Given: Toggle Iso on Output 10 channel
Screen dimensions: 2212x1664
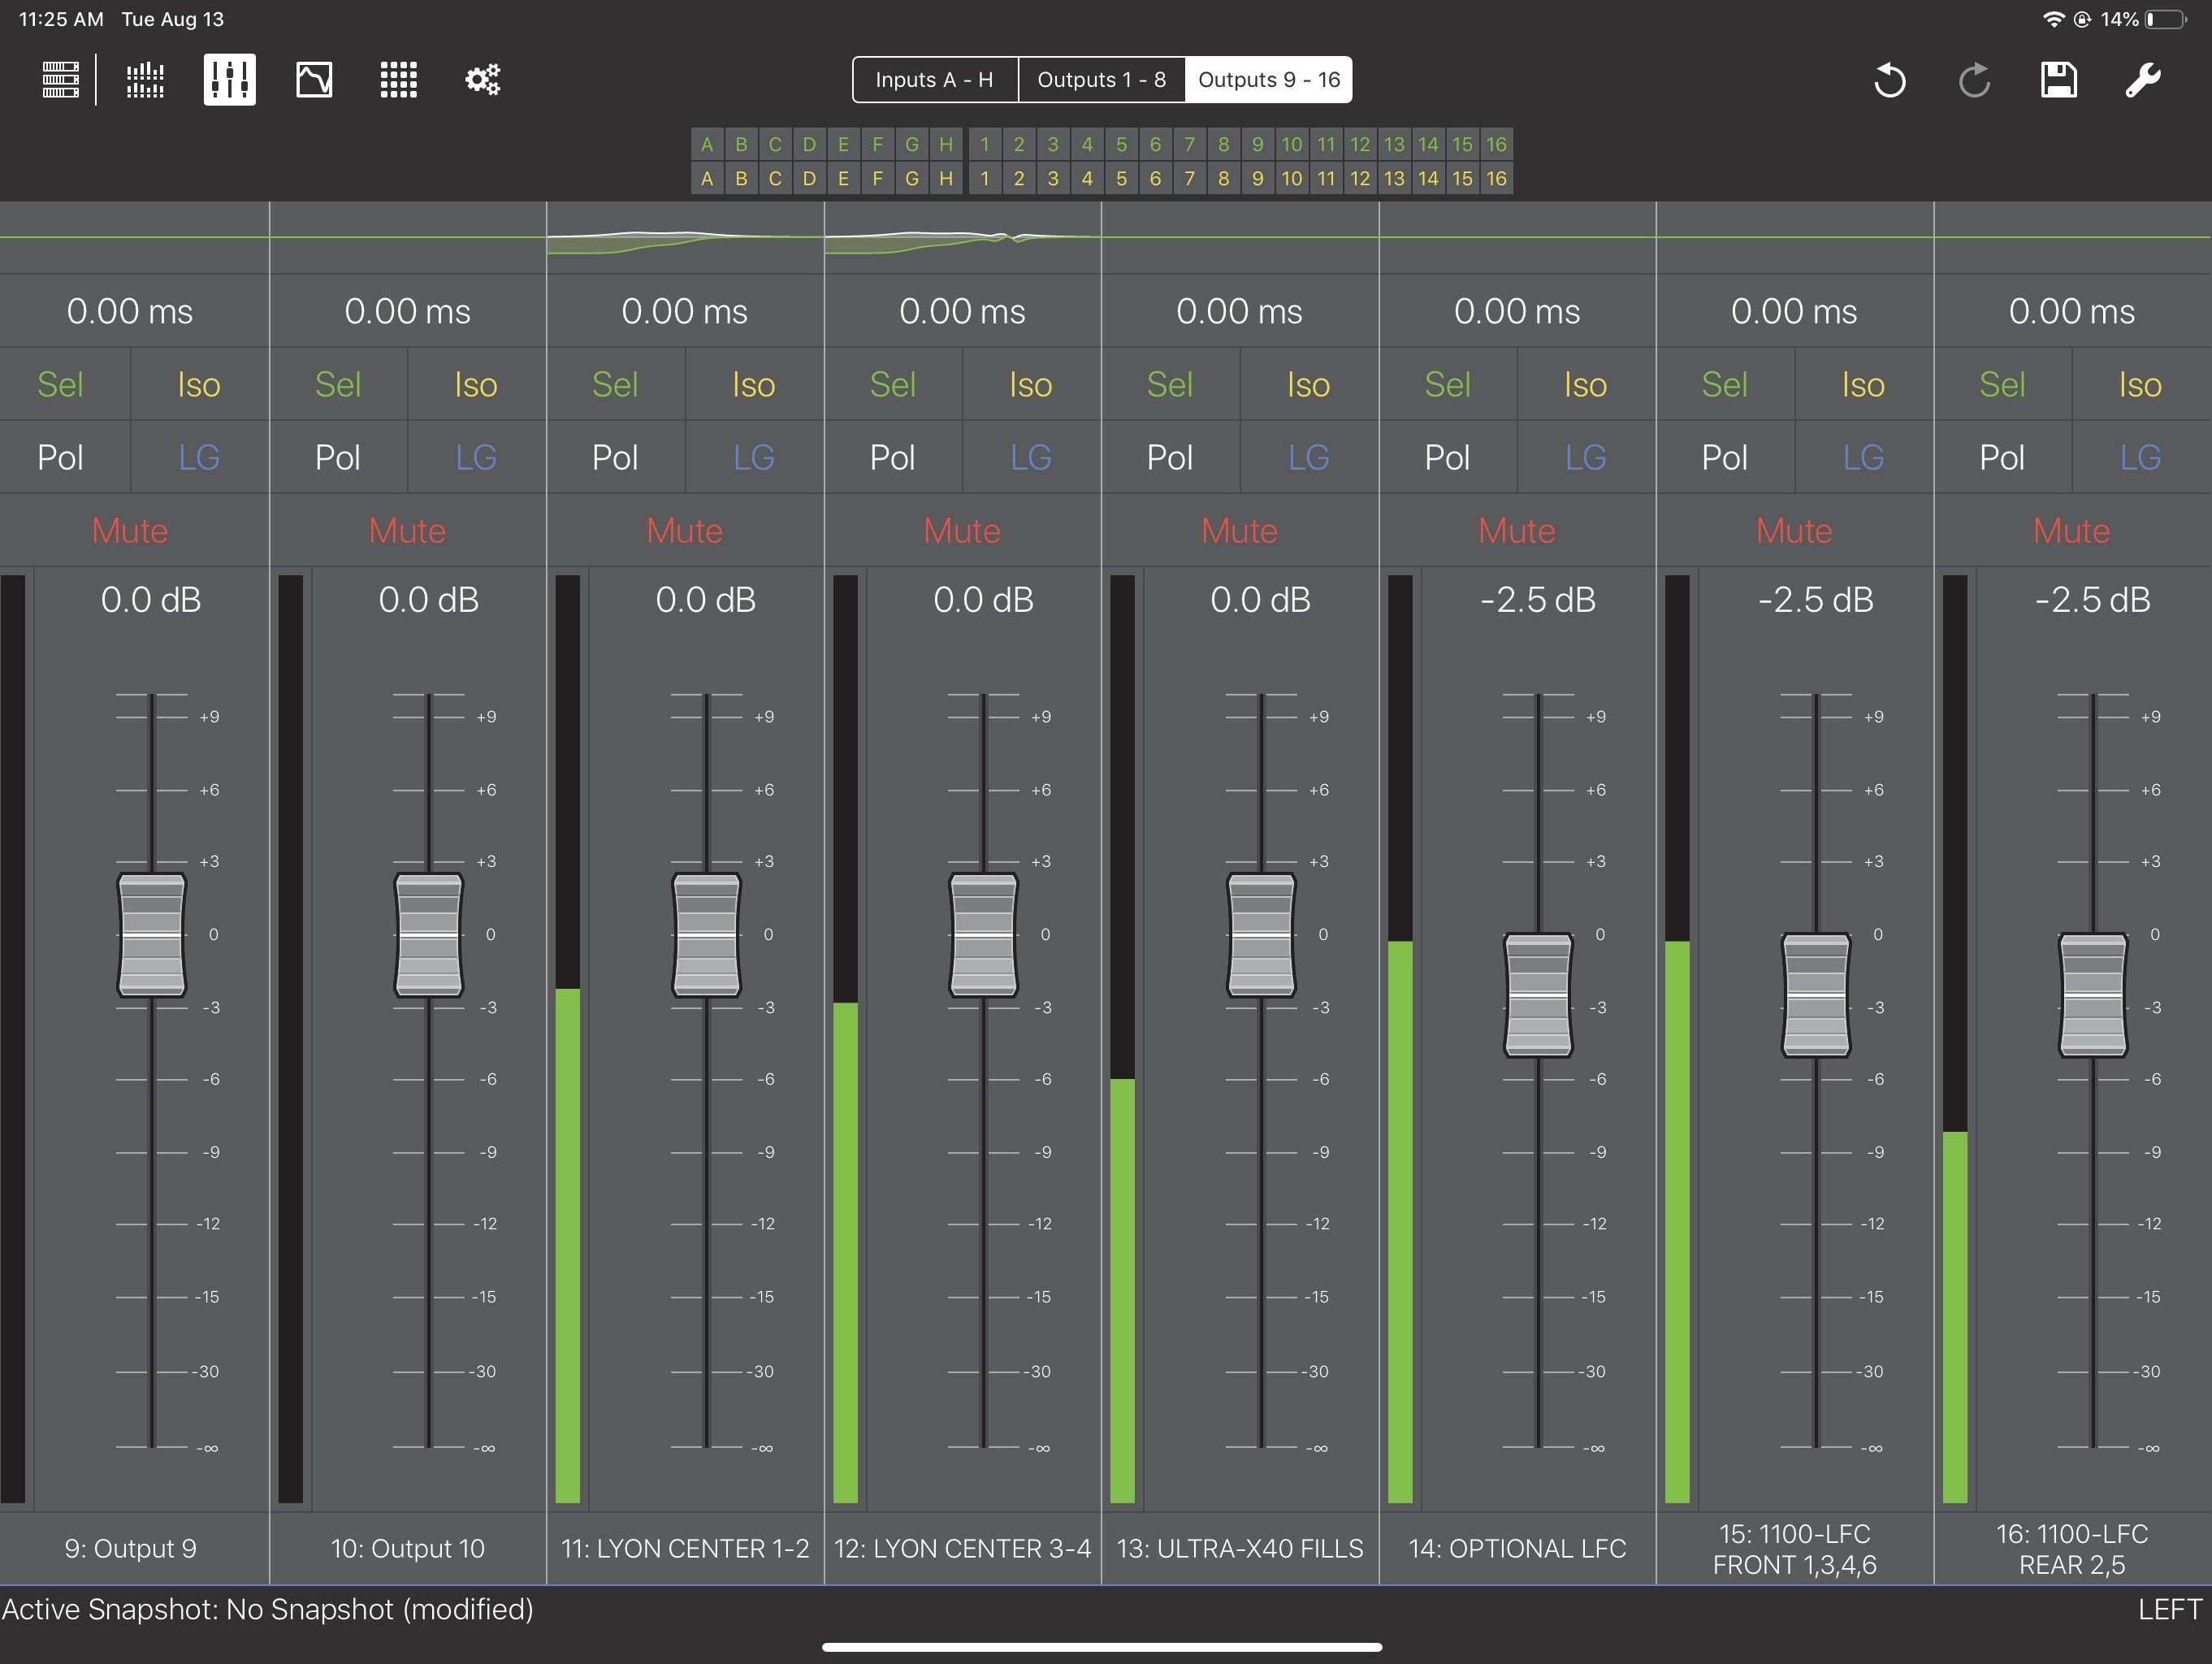Looking at the screenshot, I should (x=476, y=384).
